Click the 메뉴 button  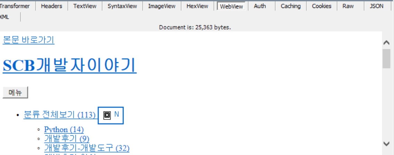15,93
